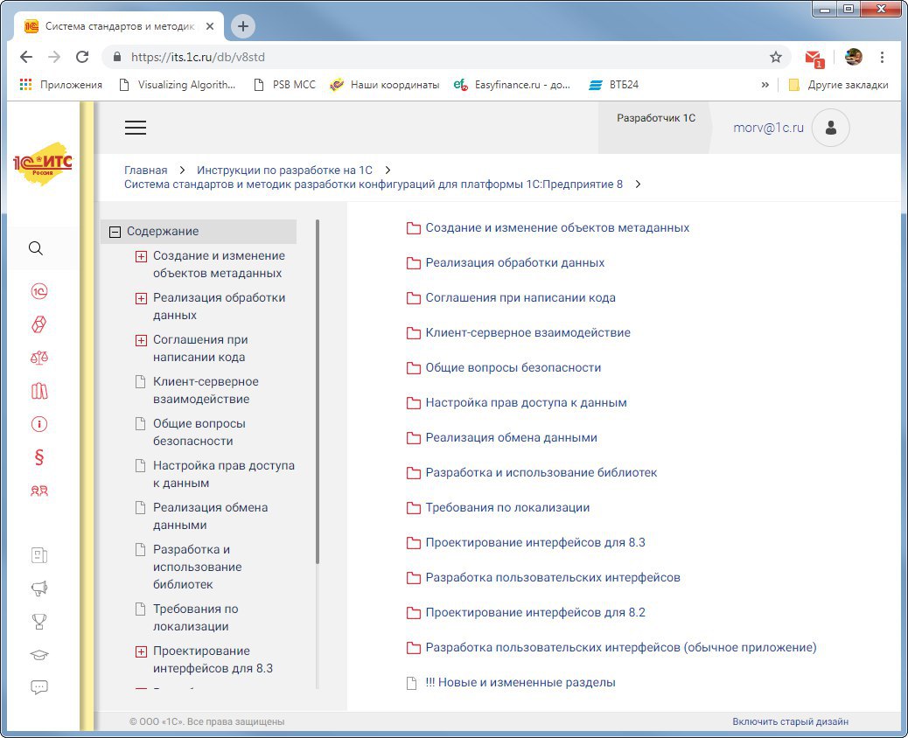Collapse the Содержание tree node
Image resolution: width=908 pixels, height=738 pixels.
(x=115, y=232)
